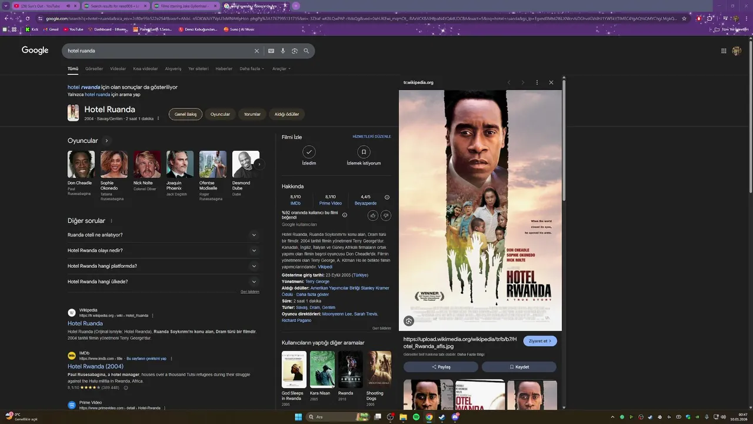
Task: Show more cast with carousel arrow
Action: click(259, 164)
